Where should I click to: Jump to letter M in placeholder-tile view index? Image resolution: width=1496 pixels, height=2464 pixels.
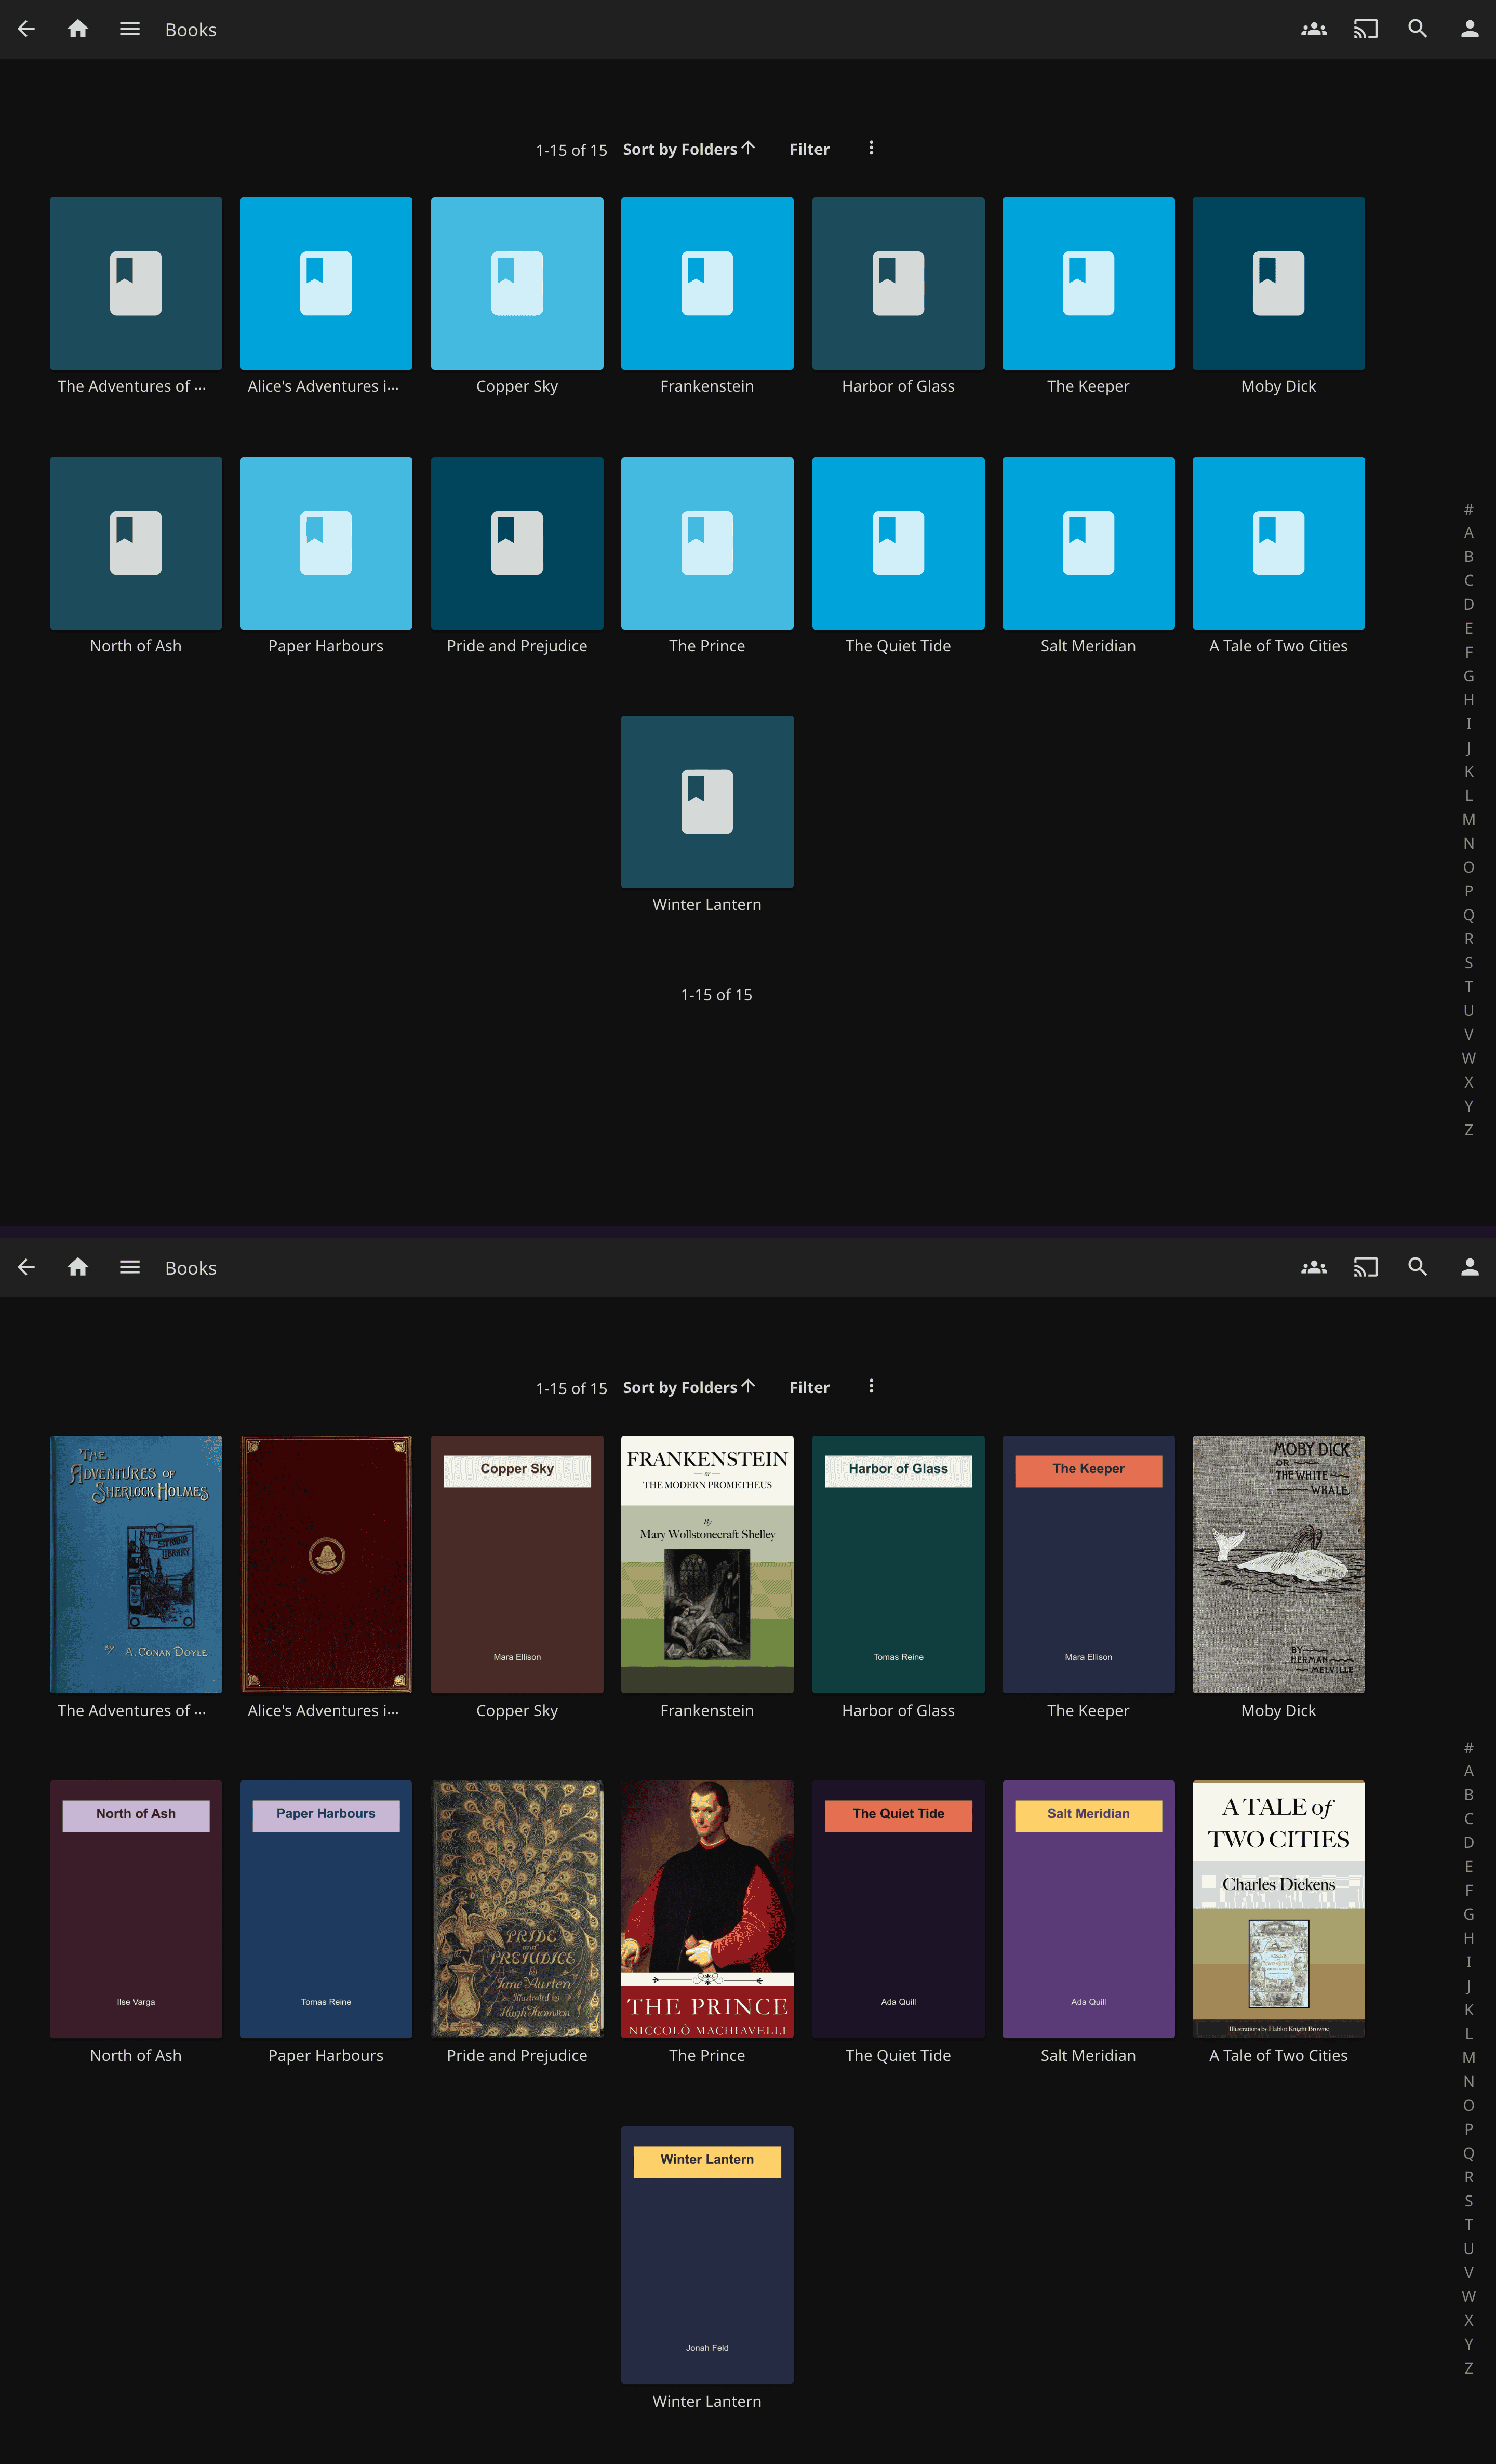[1468, 819]
